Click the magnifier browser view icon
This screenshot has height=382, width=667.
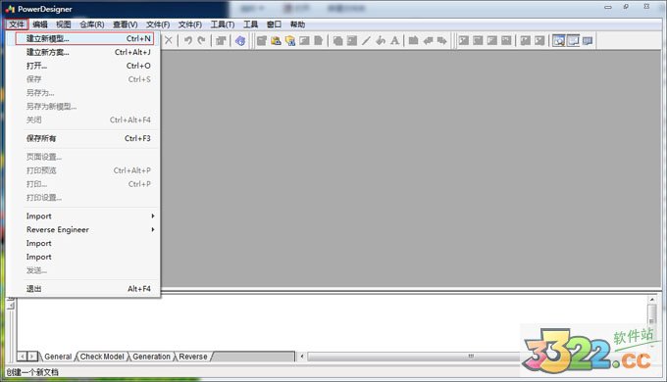pos(558,41)
